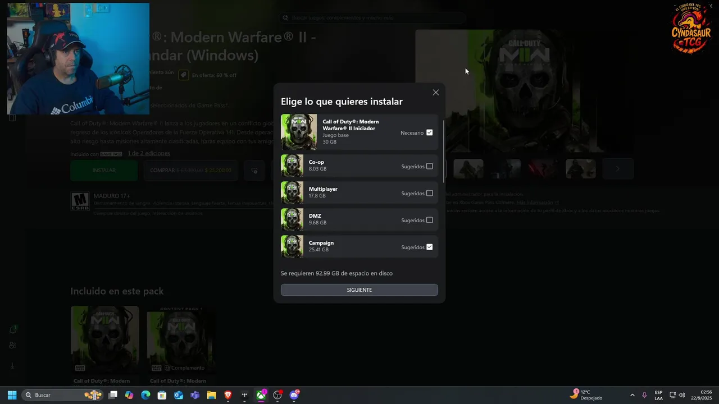
Task: Click the friends icon in Xbox sidebar
Action: [x=12, y=346]
